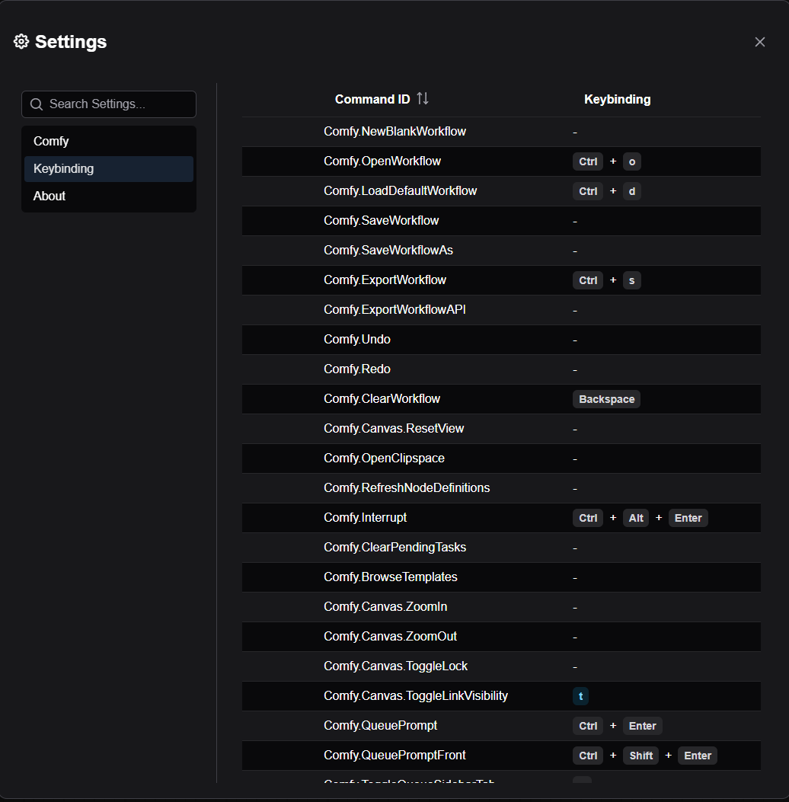Screen dimensions: 789x802
Task: Click the Shift badge on Comfy.QueuePromptFront
Action: (x=640, y=755)
